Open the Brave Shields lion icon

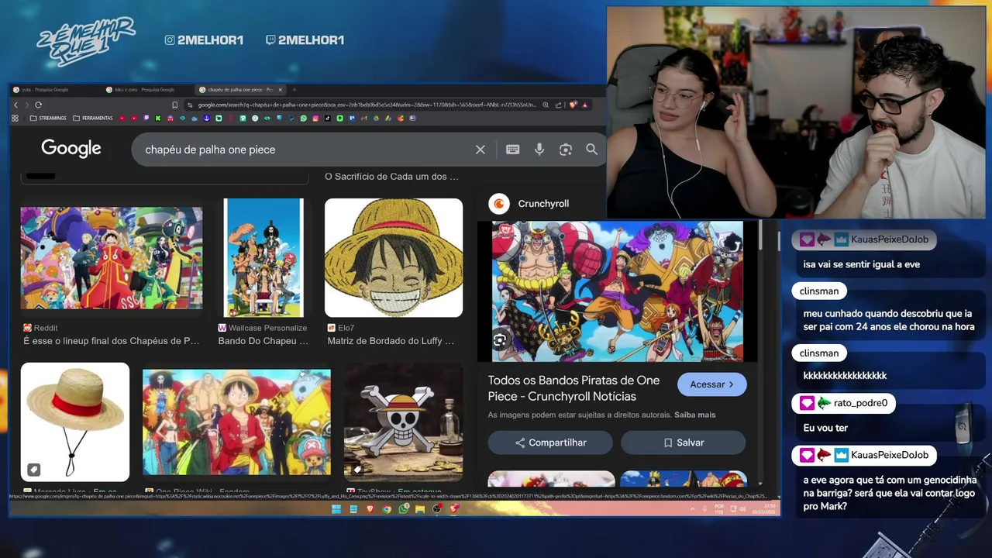pos(573,105)
